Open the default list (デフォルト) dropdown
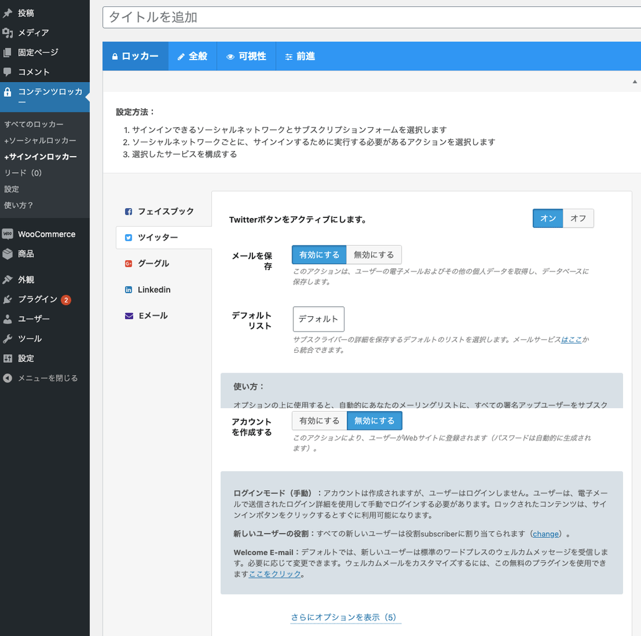This screenshot has height=636, width=641. coord(318,319)
